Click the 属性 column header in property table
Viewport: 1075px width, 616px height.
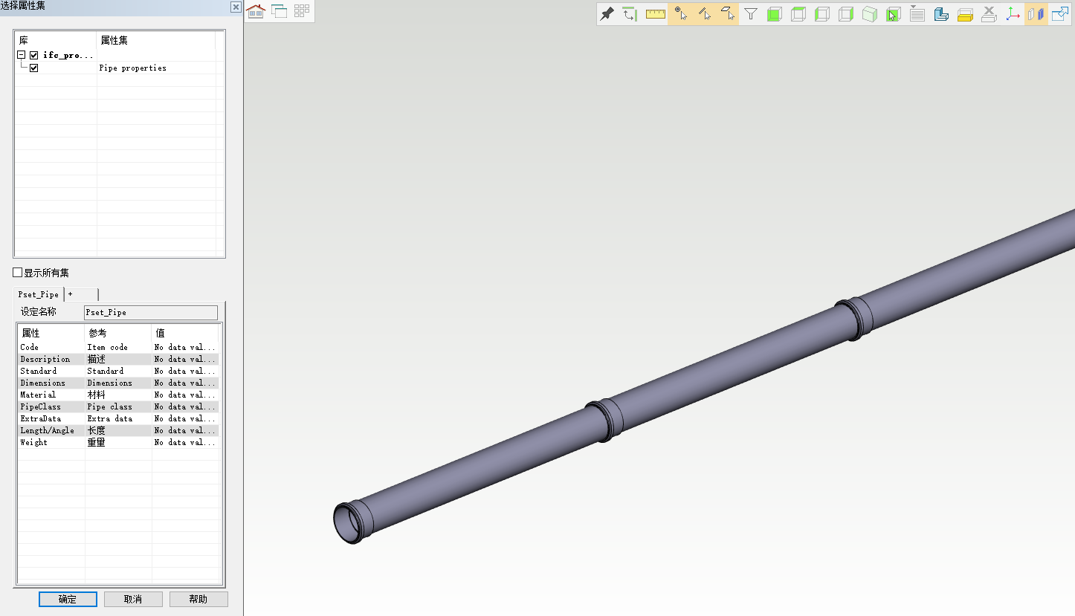pos(51,333)
